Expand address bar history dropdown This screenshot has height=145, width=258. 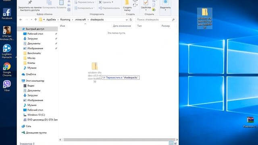127,20
